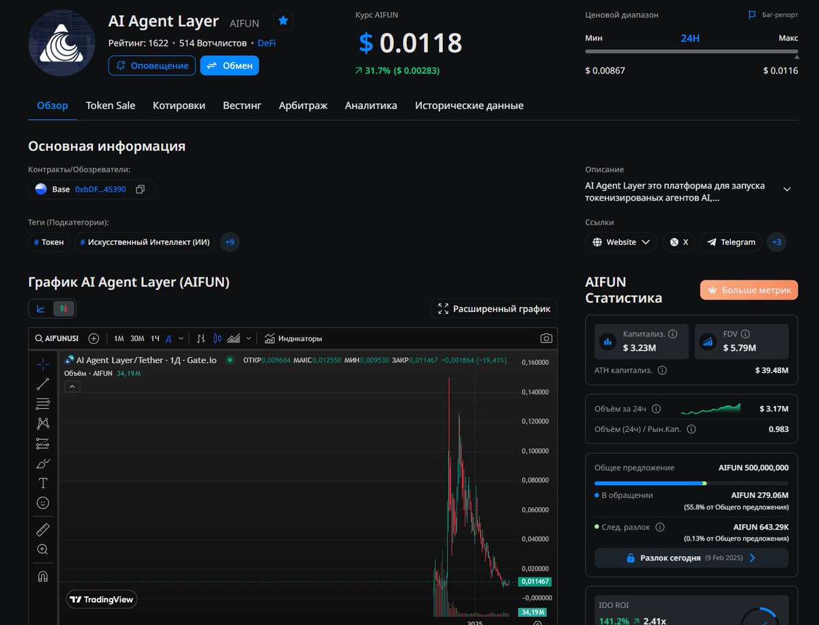Click the Обмен exchange button
The width and height of the screenshot is (819, 625).
point(229,66)
